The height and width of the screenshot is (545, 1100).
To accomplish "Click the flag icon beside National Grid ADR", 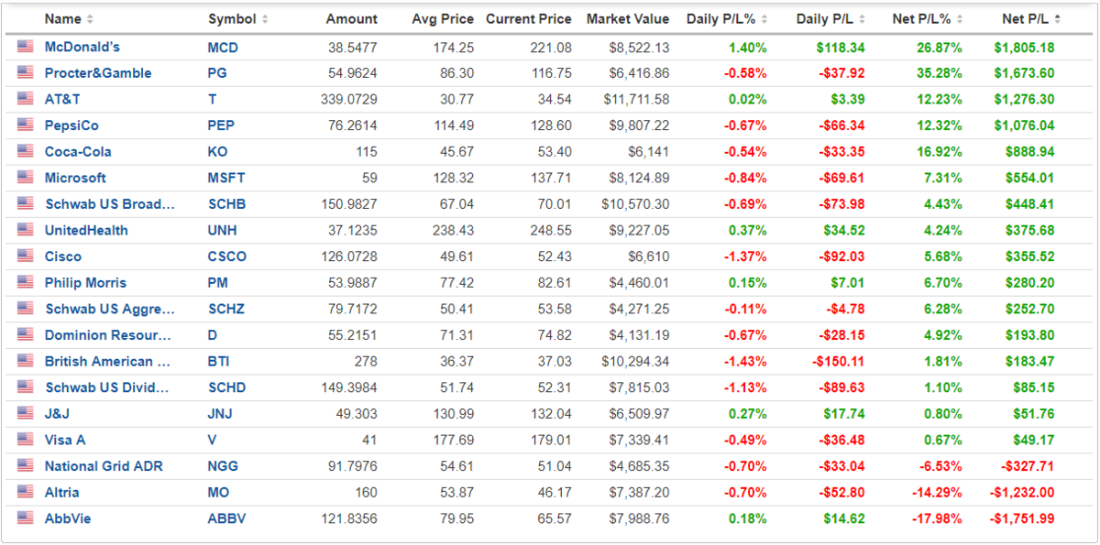I will (25, 466).
